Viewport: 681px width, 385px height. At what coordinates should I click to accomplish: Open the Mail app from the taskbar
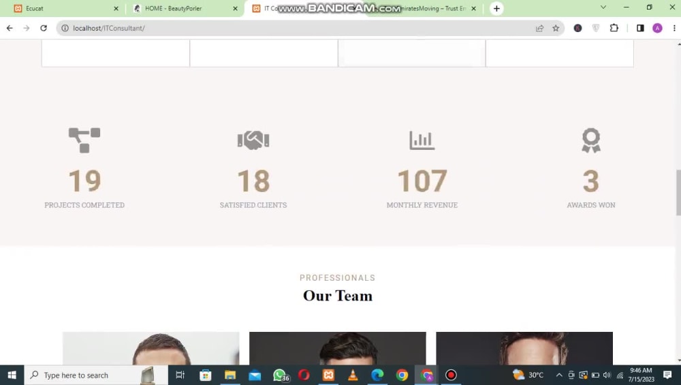[255, 375]
